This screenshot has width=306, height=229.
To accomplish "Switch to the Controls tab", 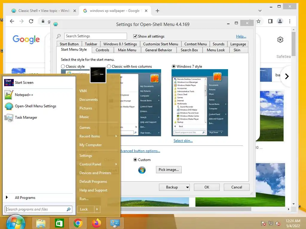I will 102,50.
